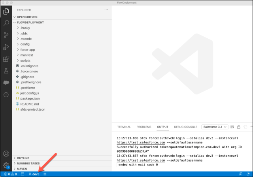Open Run and Debug view

(6, 47)
